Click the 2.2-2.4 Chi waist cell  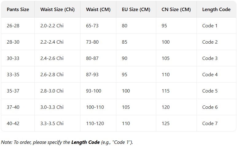(x=52, y=42)
